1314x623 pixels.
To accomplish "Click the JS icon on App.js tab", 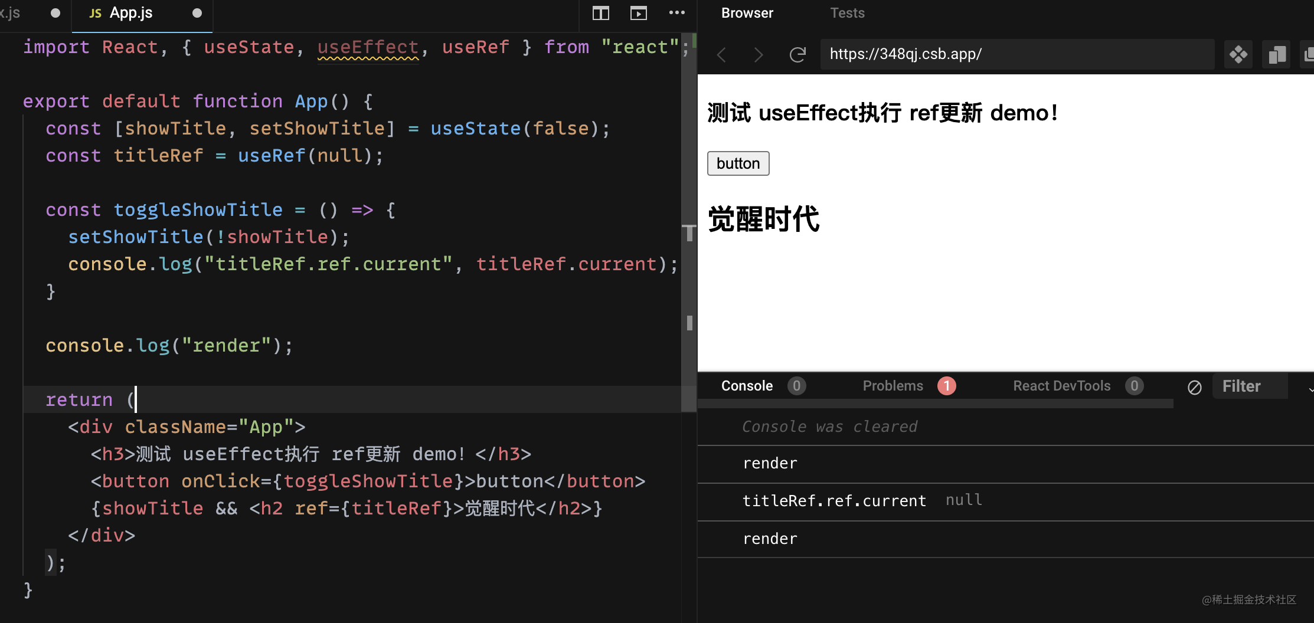I will 94,12.
